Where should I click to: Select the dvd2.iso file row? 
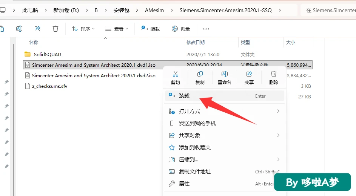point(168,75)
